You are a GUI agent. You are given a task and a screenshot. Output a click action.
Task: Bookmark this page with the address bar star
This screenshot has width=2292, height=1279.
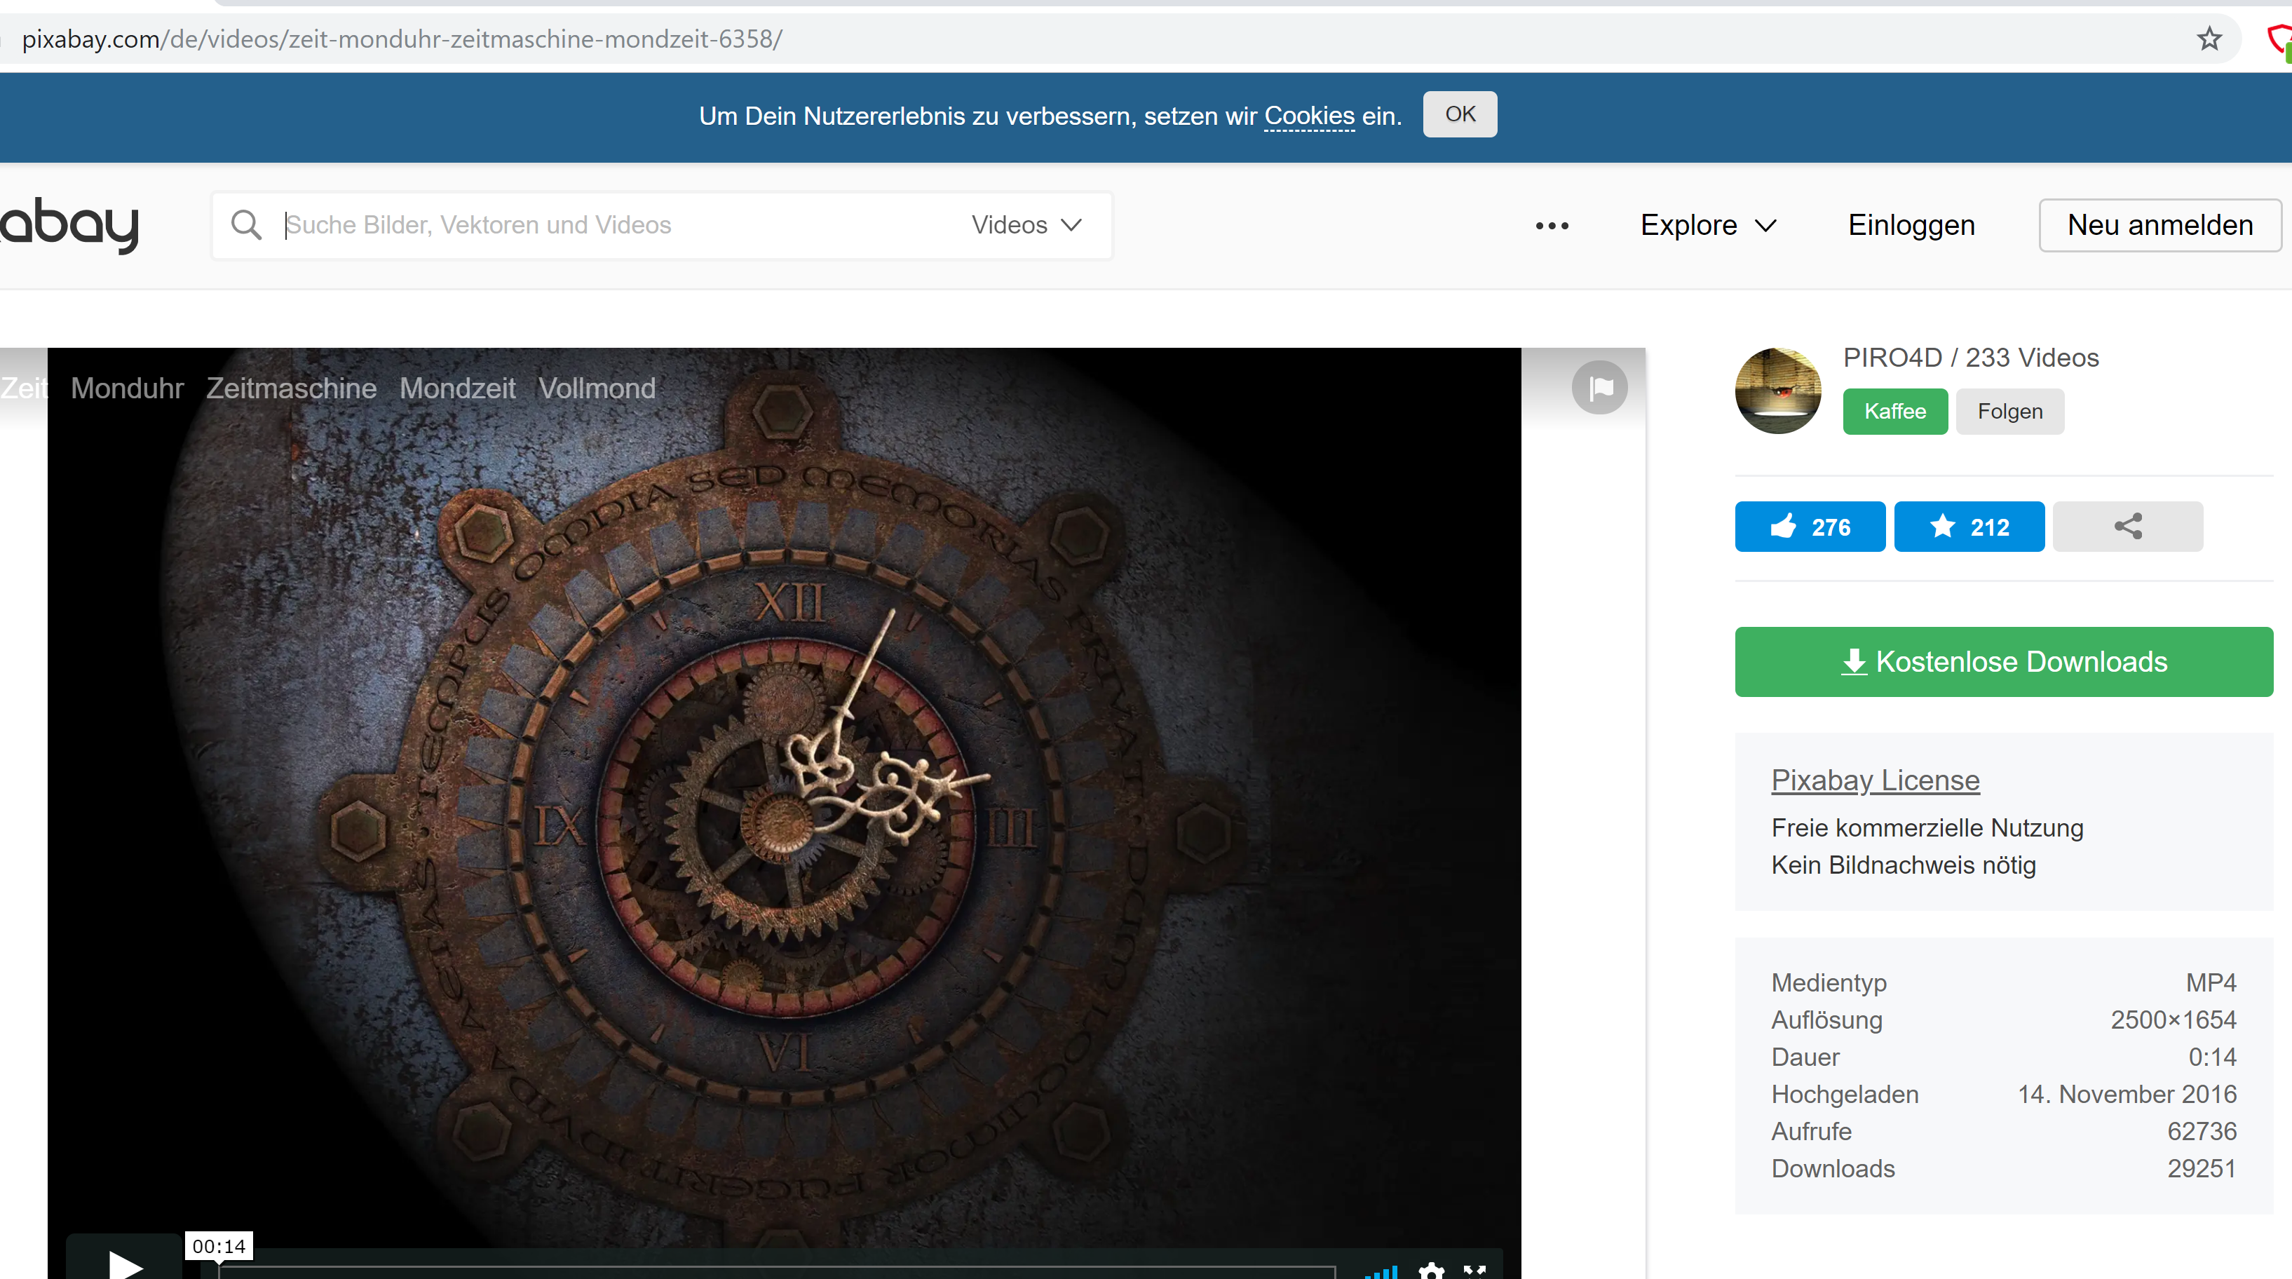(2209, 39)
